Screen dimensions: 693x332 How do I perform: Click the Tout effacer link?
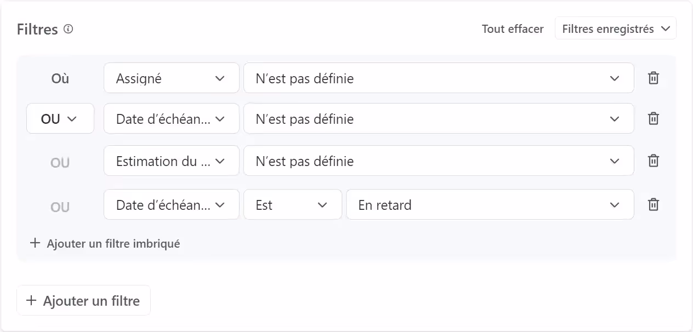512,28
